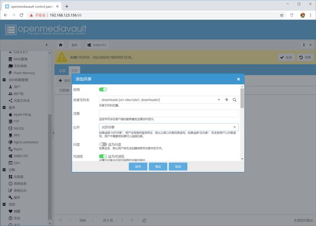Go to next page in the pagination bar
This screenshot has height=226, width=316.
[122, 221]
